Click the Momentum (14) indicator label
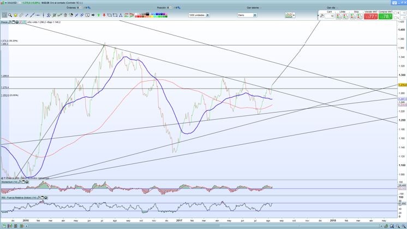 [9, 182]
